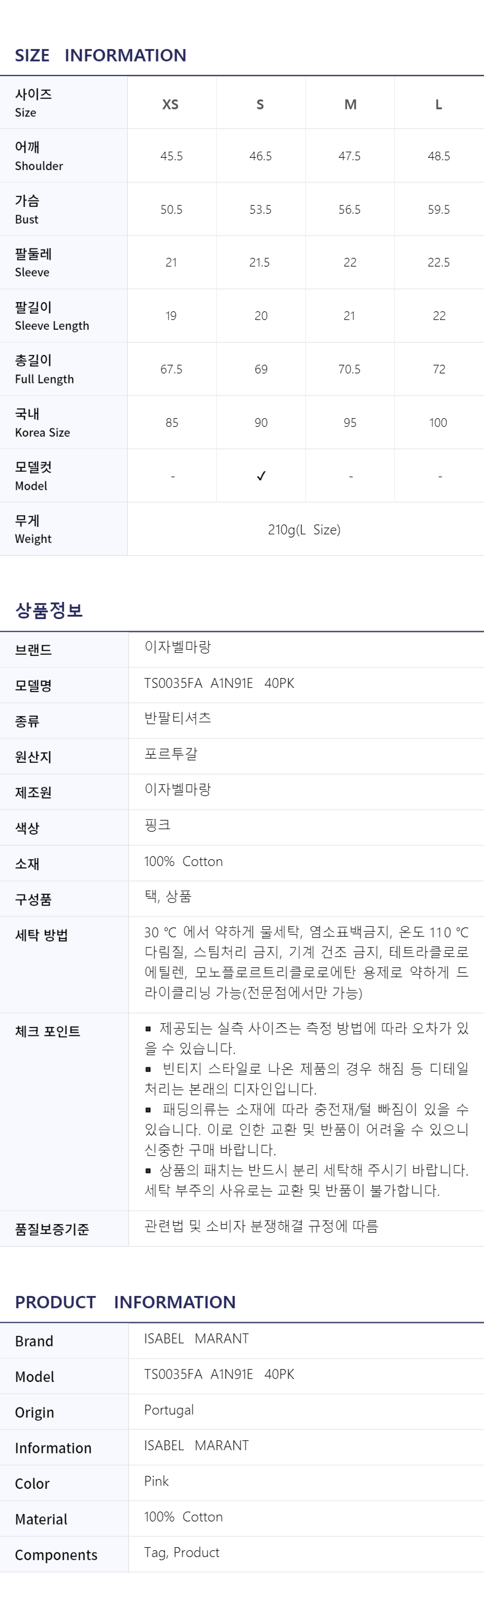
Task: Click the 상품정보 section heading
Action: click(49, 610)
